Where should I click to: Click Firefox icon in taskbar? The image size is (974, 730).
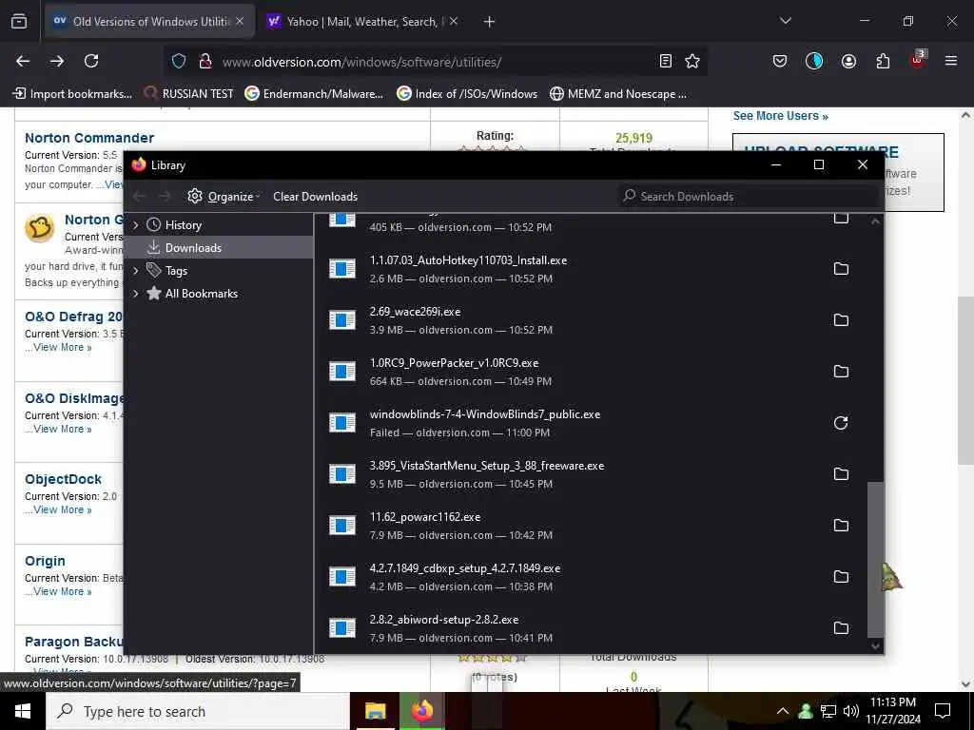pyautogui.click(x=421, y=711)
